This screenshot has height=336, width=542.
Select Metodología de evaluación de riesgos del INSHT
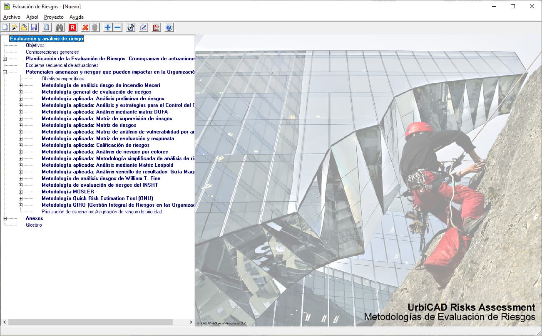(x=100, y=185)
